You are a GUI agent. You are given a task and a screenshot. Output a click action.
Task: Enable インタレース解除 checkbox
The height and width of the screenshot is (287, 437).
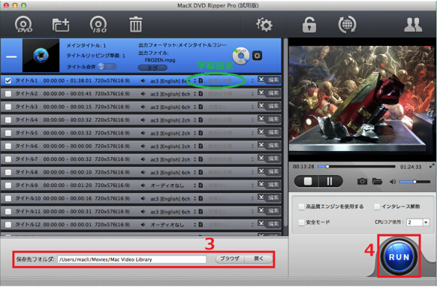(377, 207)
